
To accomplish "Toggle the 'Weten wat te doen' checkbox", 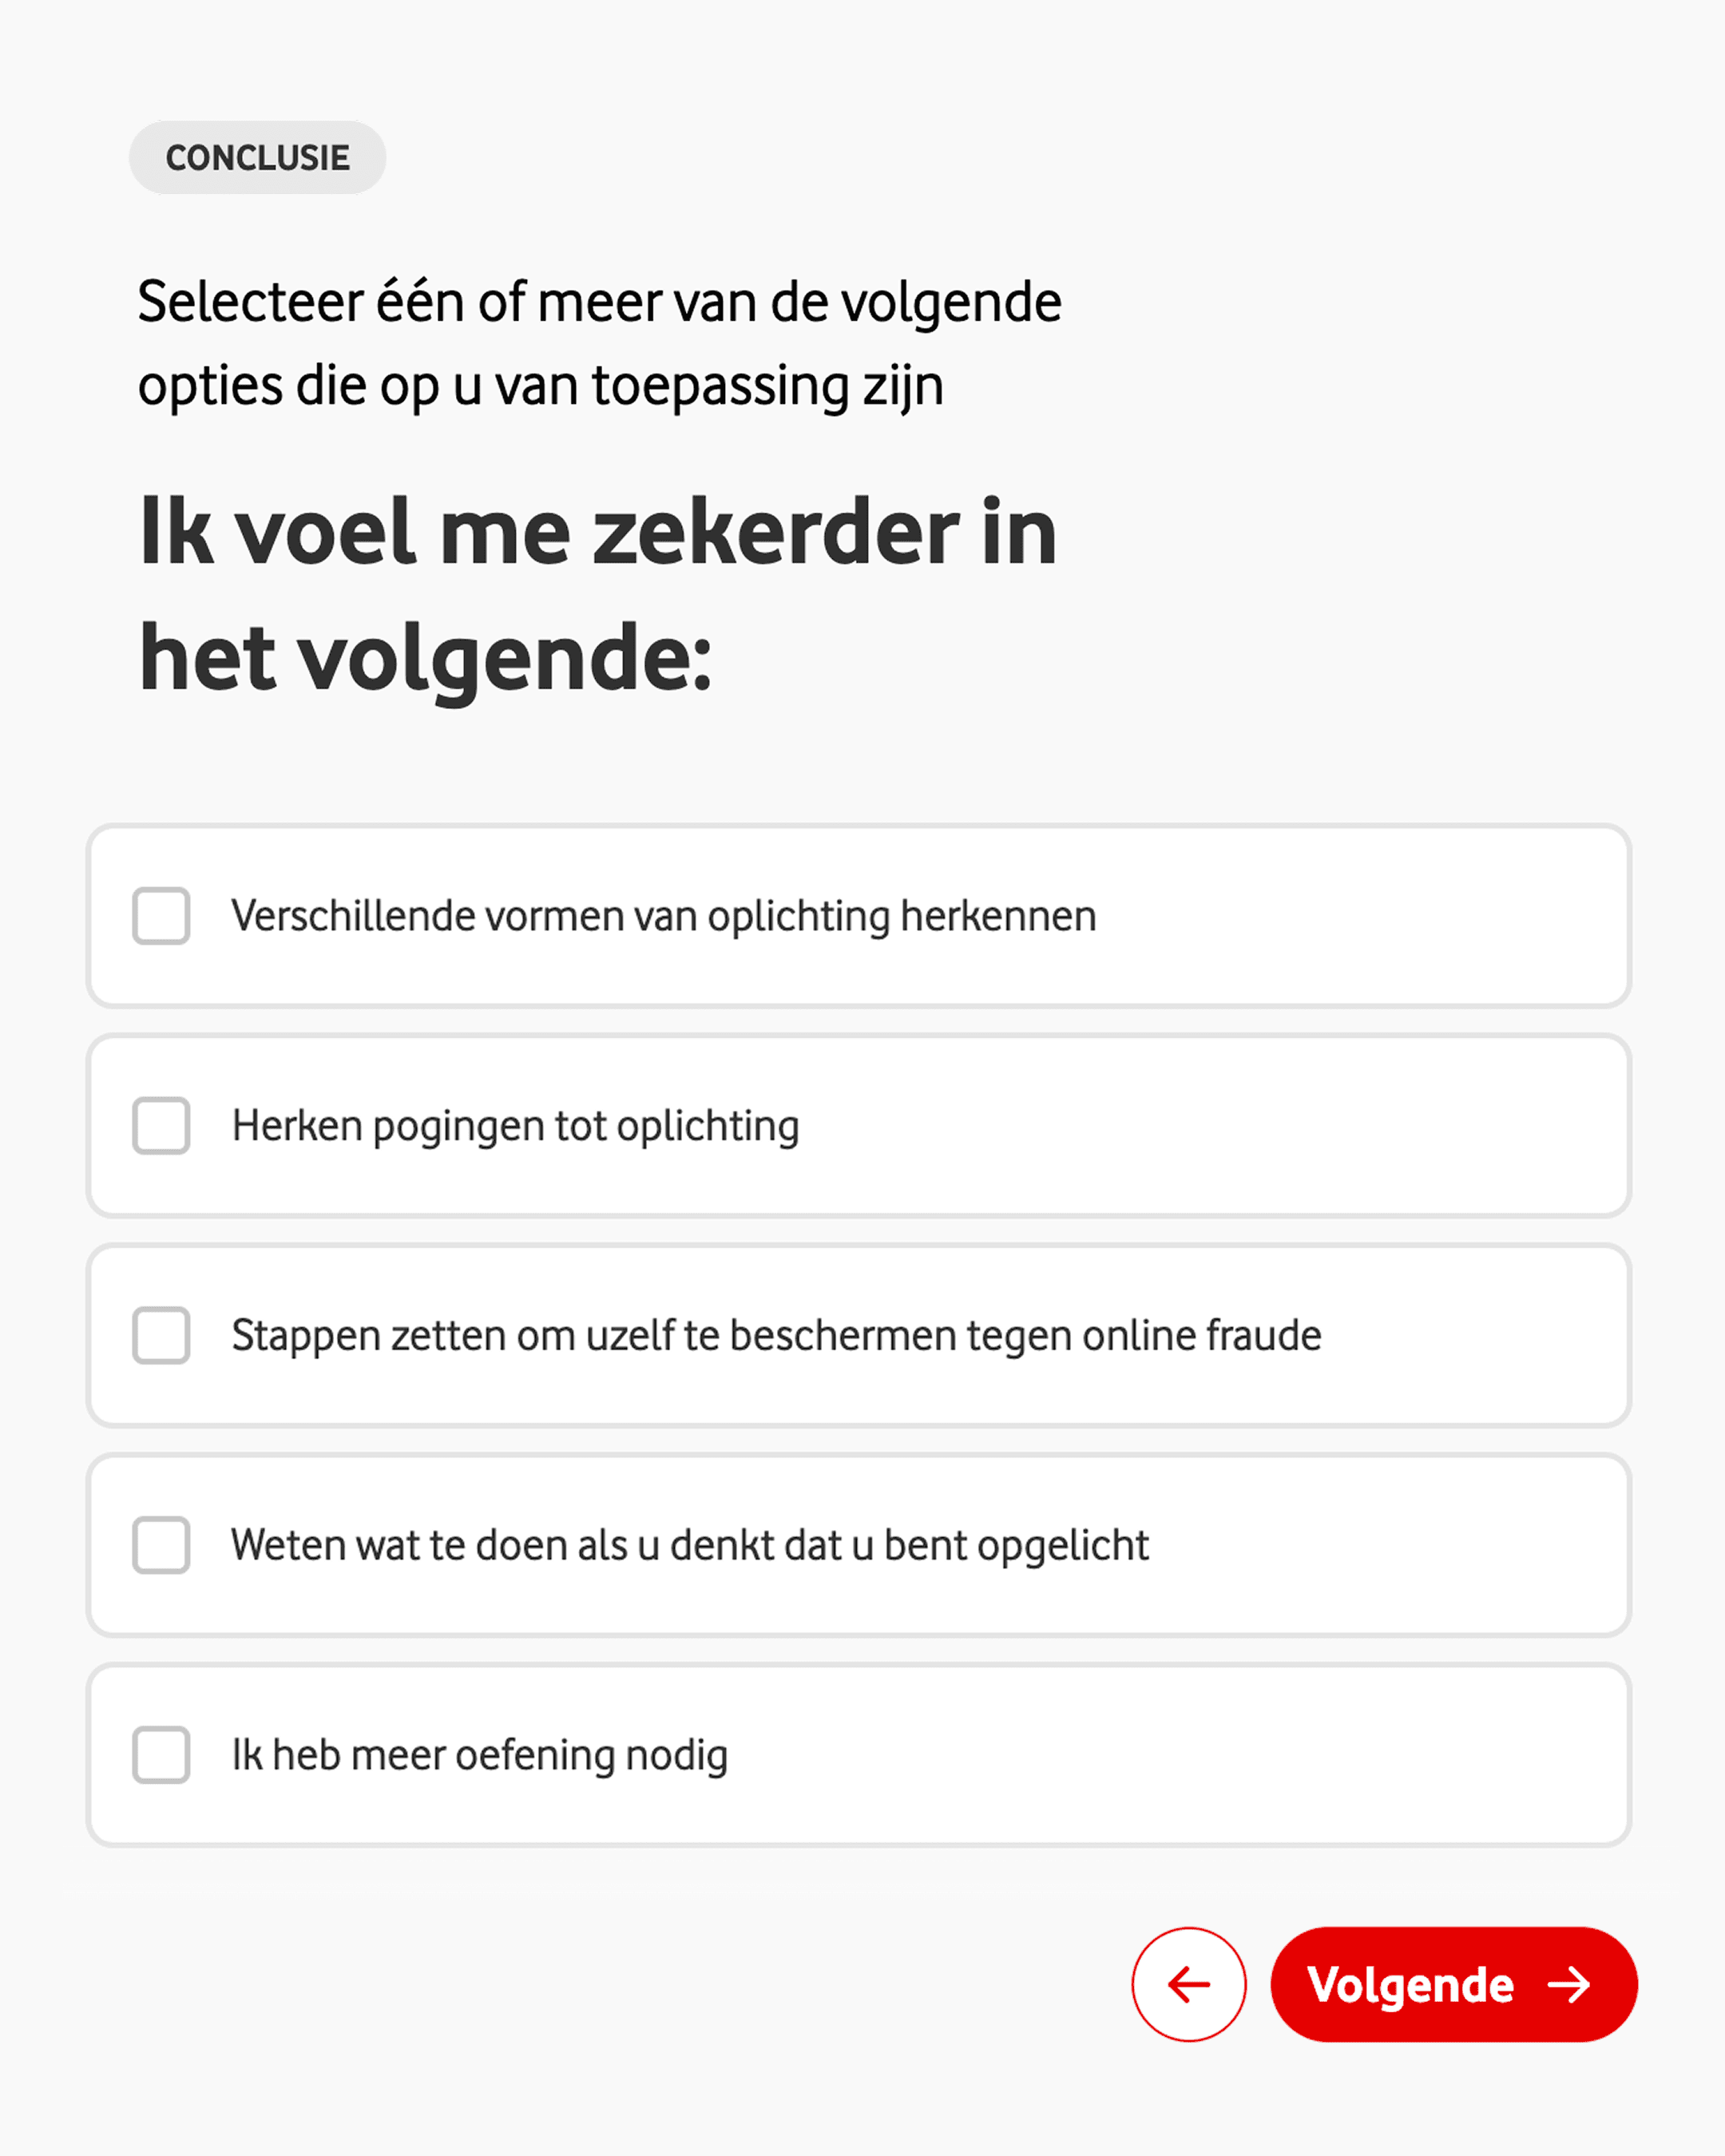I will click(161, 1545).
